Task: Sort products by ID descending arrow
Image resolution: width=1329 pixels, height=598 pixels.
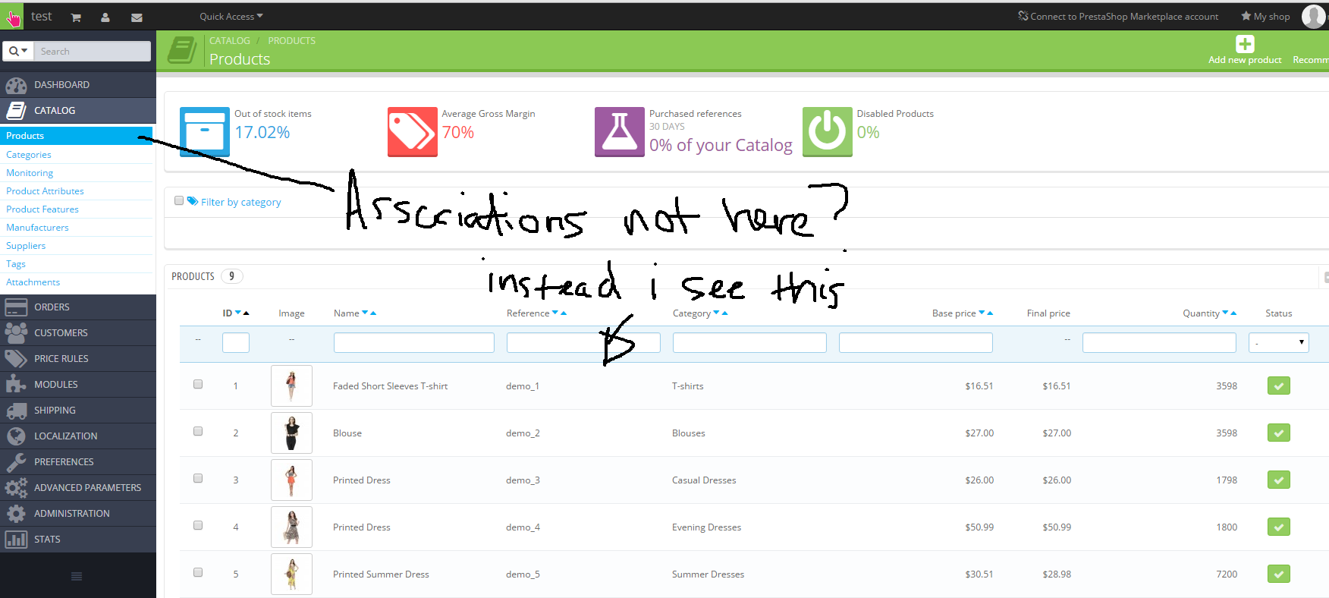Action: [x=238, y=313]
